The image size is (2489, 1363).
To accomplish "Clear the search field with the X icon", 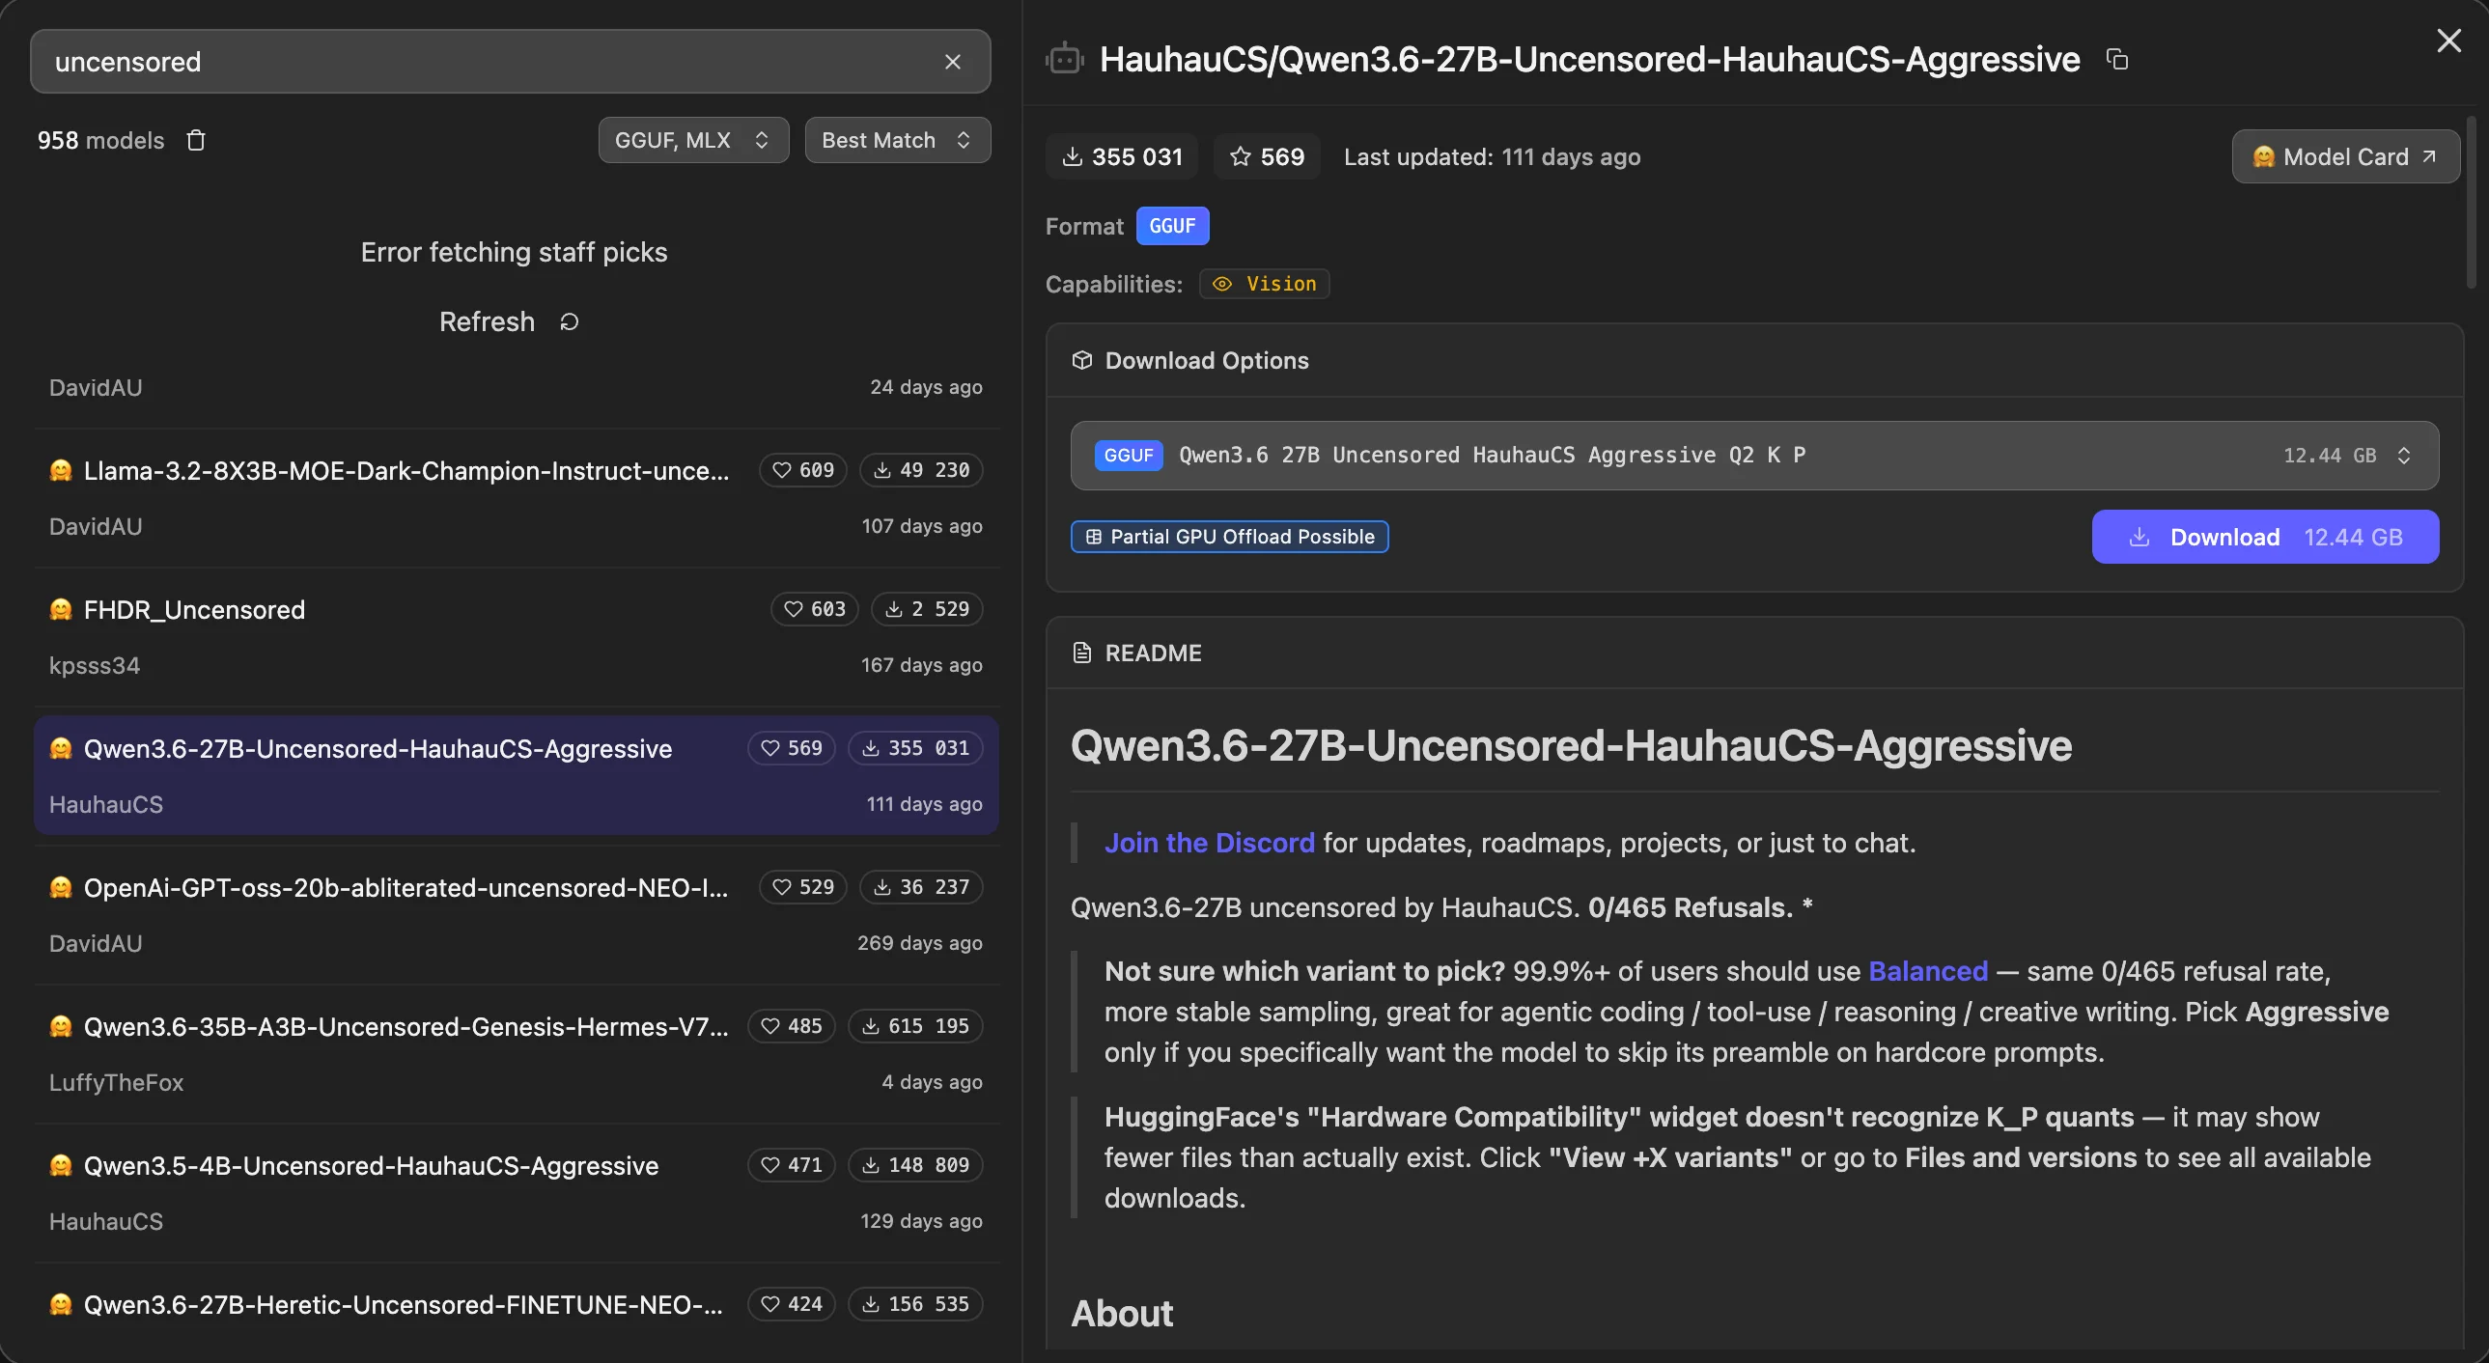I will [953, 62].
